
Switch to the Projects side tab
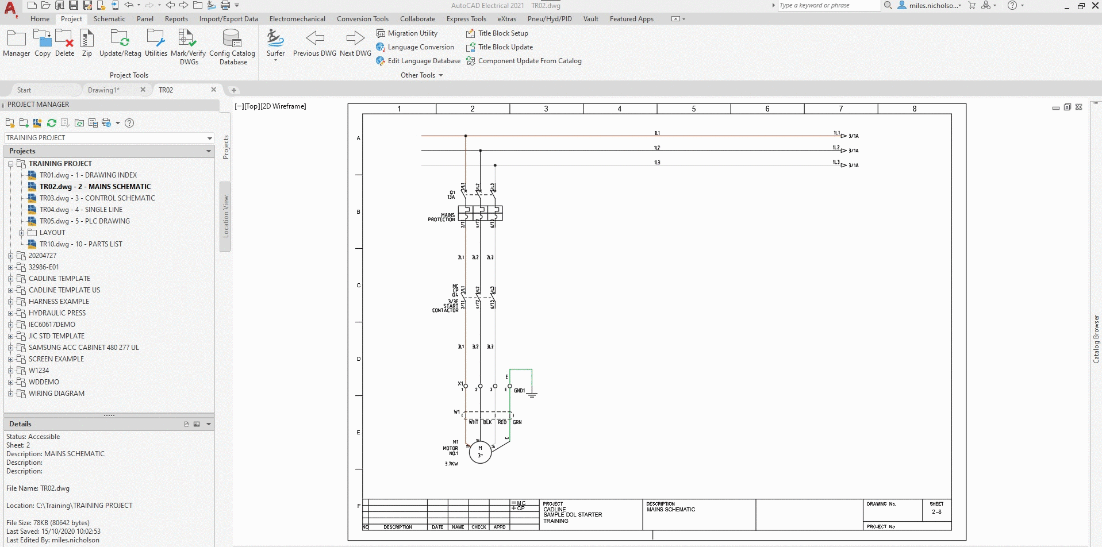coord(226,147)
